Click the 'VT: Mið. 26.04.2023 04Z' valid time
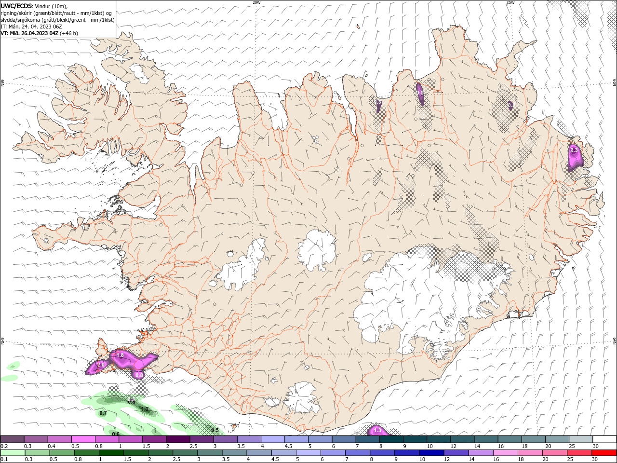Image resolution: width=617 pixels, height=463 pixels. coord(30,33)
